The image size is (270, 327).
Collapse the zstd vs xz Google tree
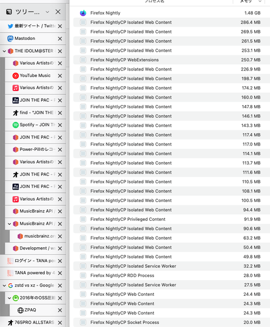coord(4,286)
